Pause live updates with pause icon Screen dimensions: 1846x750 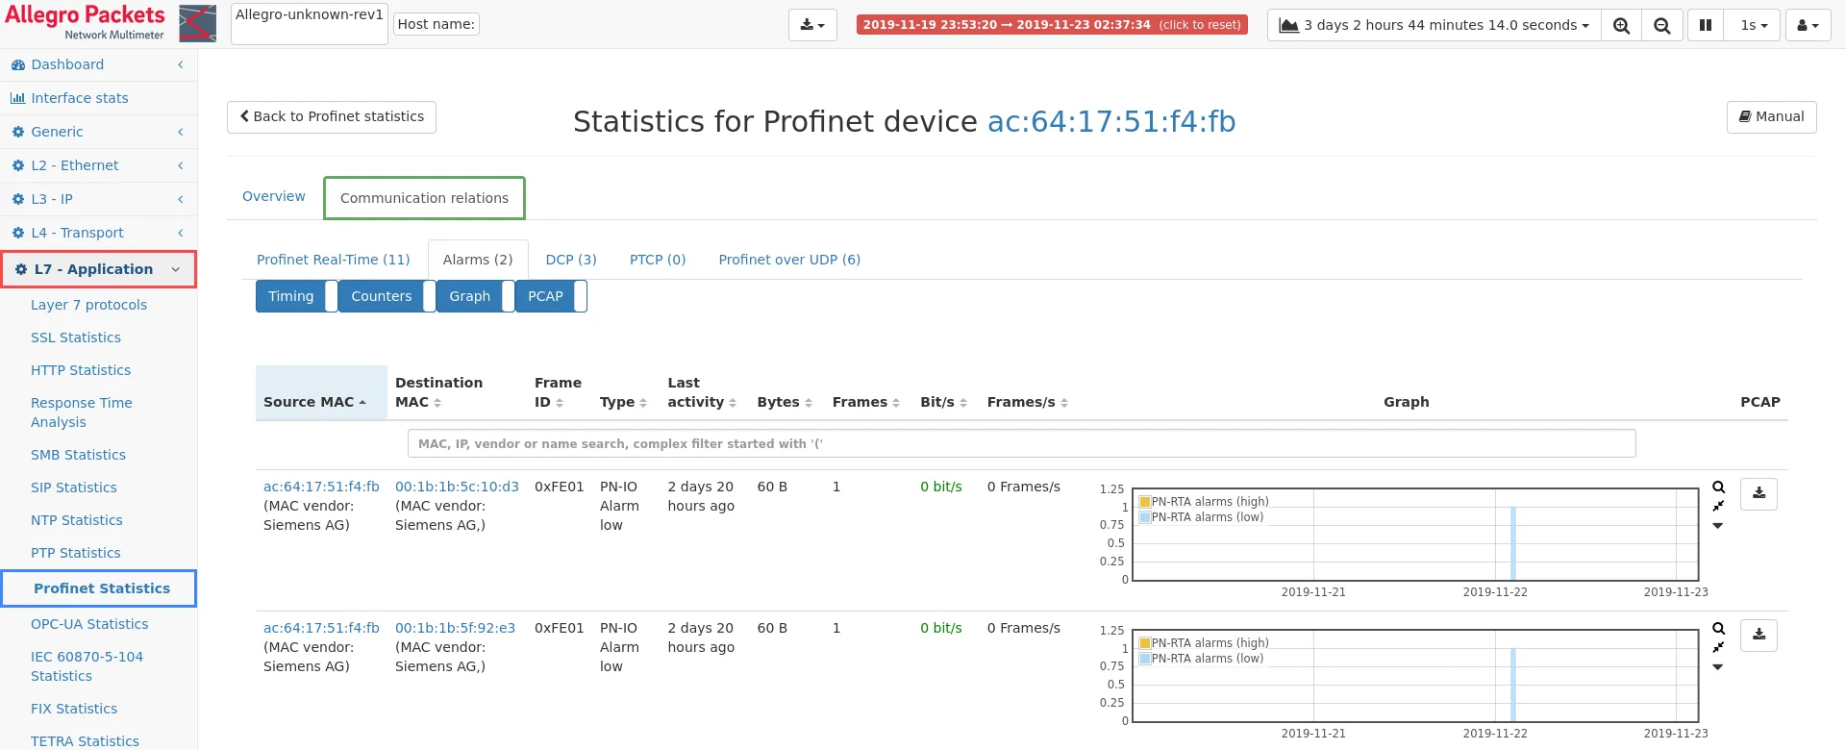pyautogui.click(x=1706, y=25)
